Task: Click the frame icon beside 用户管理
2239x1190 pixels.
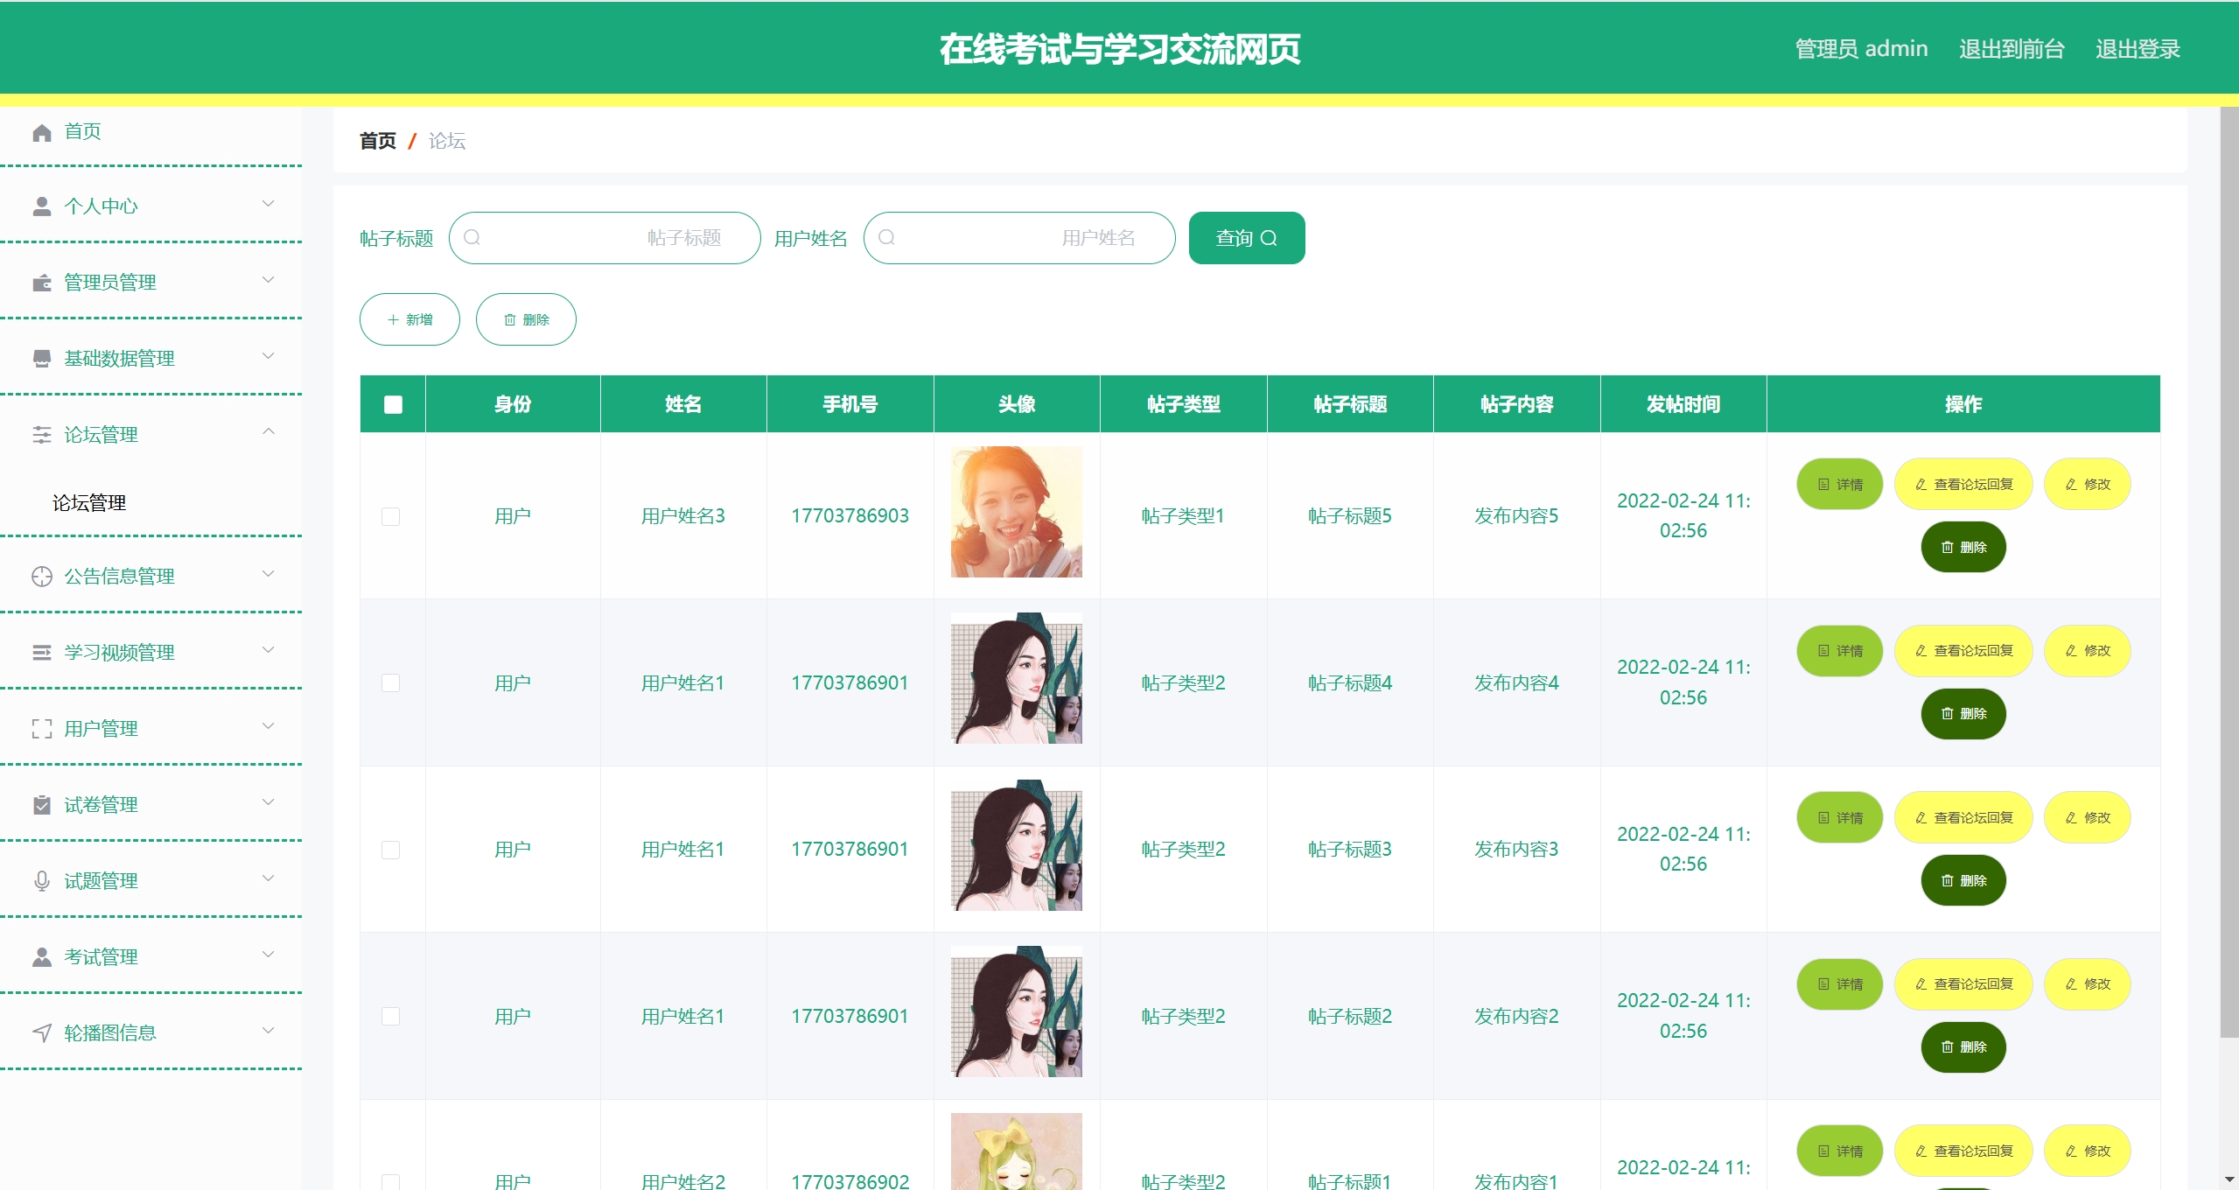Action: click(x=42, y=729)
